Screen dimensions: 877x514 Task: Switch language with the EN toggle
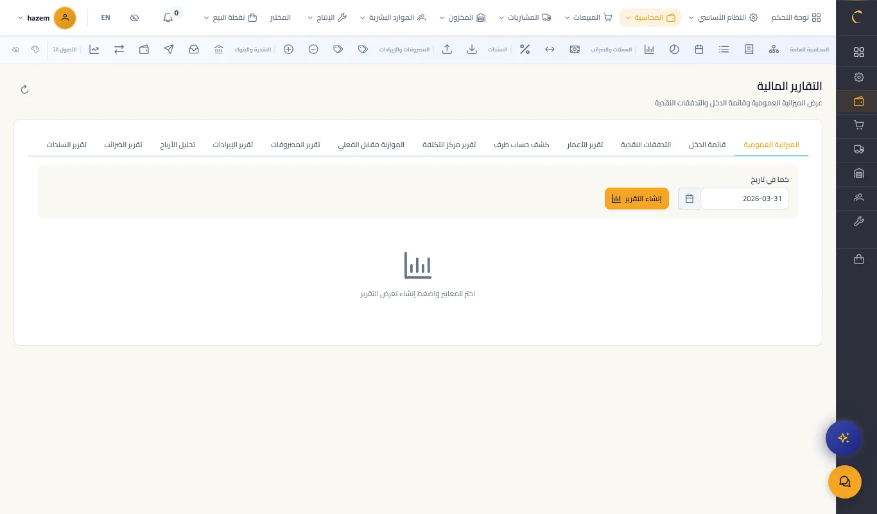[x=106, y=17]
